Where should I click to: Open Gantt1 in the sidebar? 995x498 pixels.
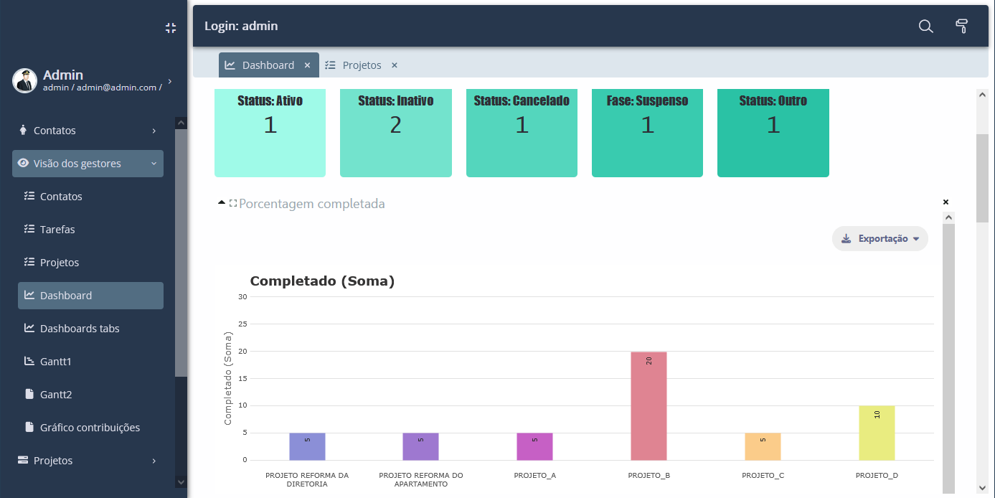(56, 362)
